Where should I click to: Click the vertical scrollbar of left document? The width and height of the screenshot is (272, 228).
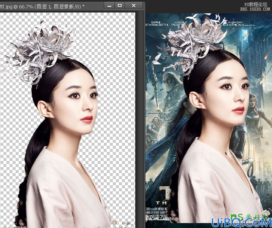[140, 119]
